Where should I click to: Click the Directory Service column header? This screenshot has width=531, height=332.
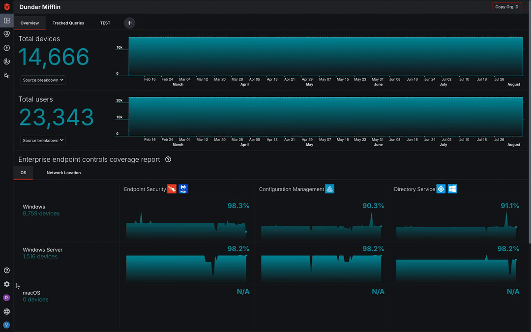[x=414, y=189]
